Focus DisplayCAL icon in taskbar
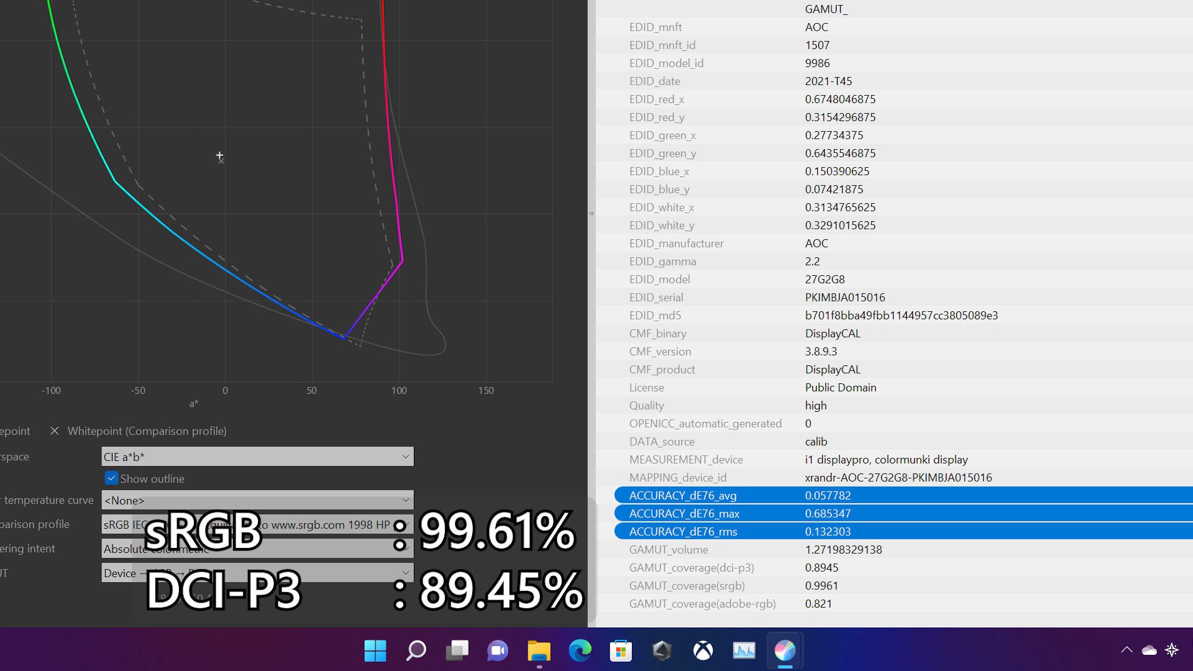 [785, 650]
